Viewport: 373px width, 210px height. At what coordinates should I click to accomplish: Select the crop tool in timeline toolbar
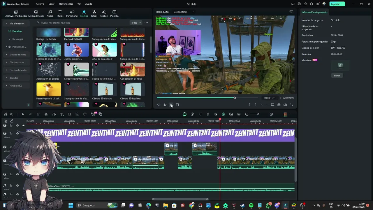(x=69, y=114)
